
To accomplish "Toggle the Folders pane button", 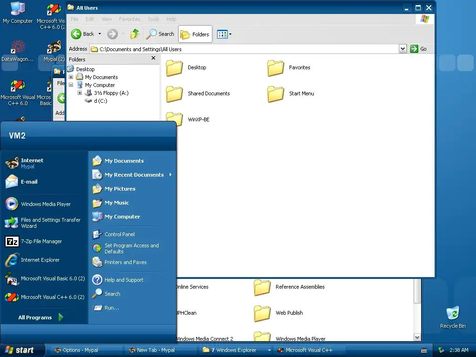I will [x=195, y=34].
